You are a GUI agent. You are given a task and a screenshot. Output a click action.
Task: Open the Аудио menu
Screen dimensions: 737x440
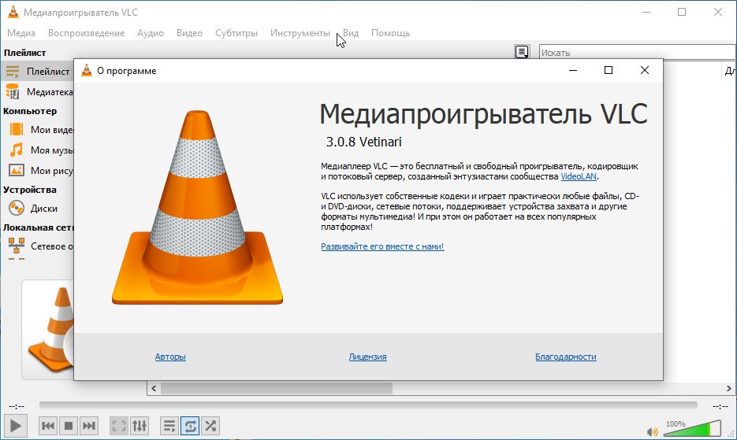151,33
